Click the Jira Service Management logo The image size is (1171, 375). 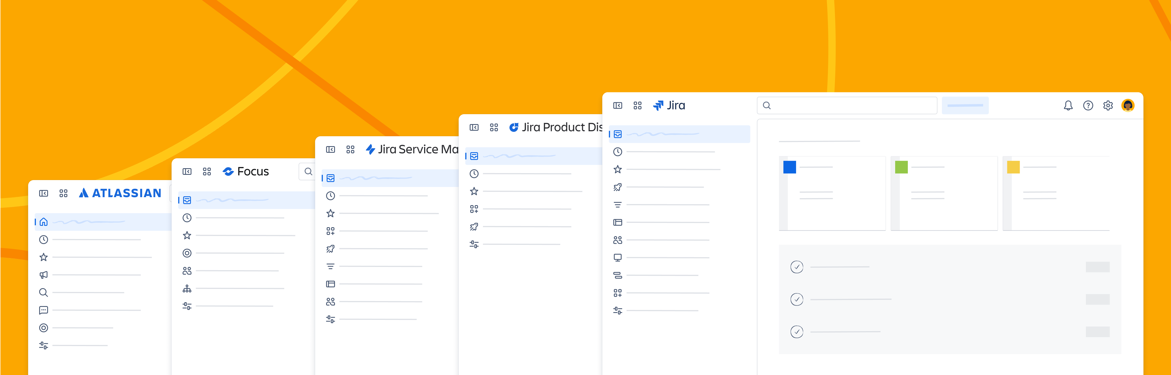coord(412,149)
